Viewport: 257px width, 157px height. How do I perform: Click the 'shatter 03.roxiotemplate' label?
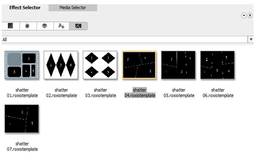click(x=101, y=92)
